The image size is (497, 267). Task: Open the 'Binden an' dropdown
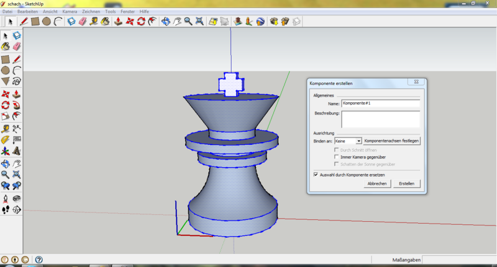tap(358, 141)
